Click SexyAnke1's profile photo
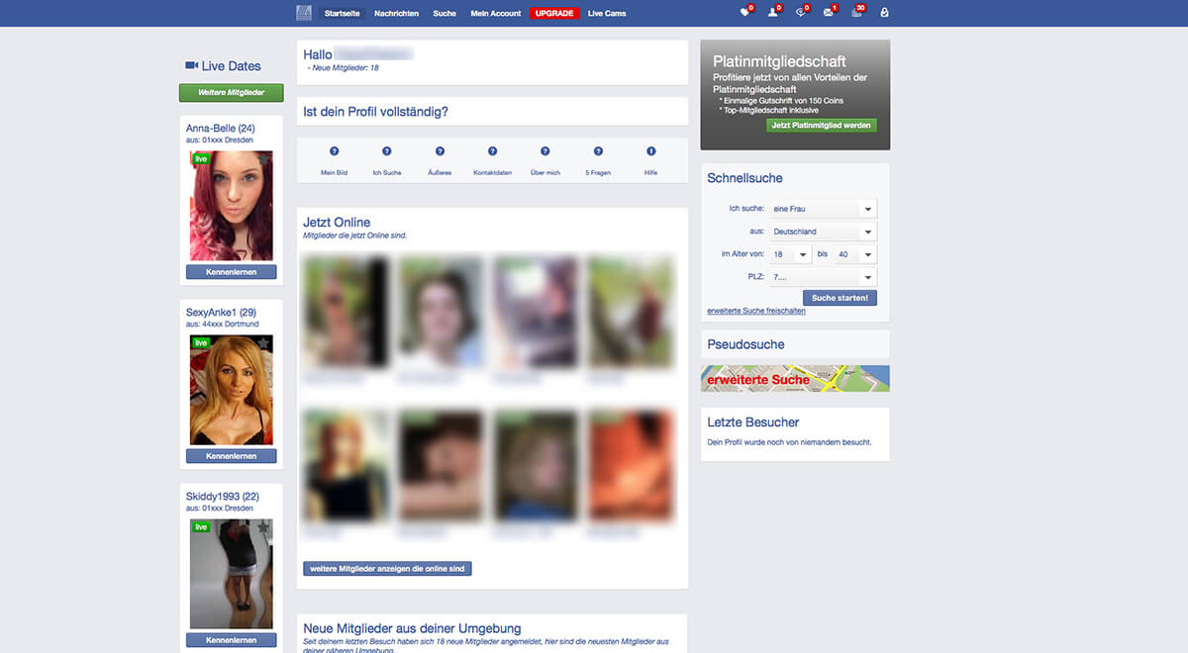 (232, 390)
